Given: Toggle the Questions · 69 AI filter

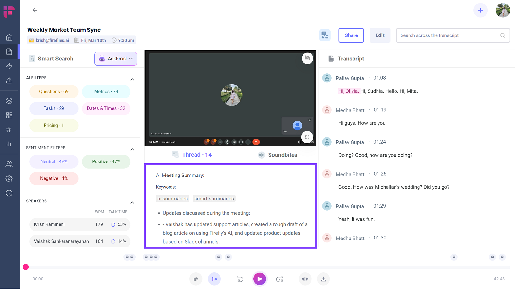Looking at the screenshot, I should pyautogui.click(x=54, y=91).
